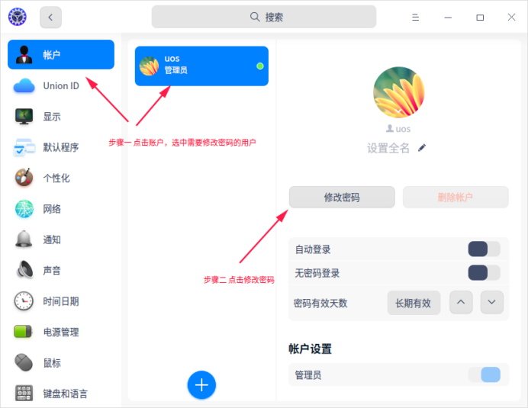The image size is (528, 408).
Task: Open the hamburger main menu
Action: (x=416, y=18)
